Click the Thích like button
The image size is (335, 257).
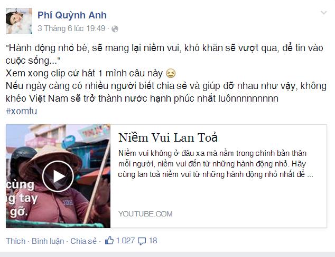point(16,241)
